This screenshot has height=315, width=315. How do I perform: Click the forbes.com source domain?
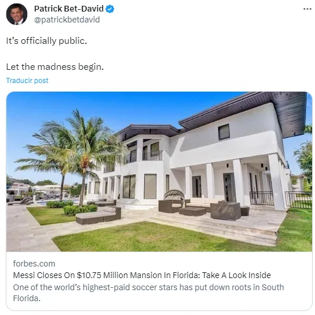click(34, 264)
